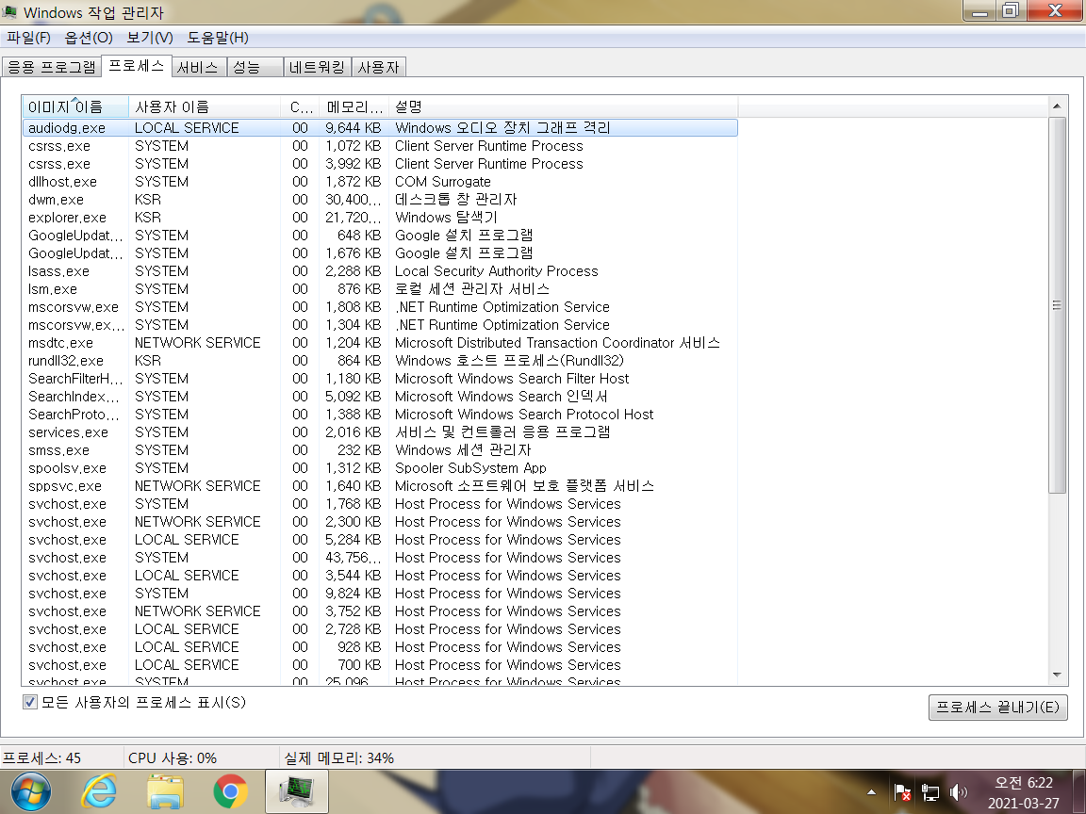Open the 옵션(O) menu

[x=88, y=38]
